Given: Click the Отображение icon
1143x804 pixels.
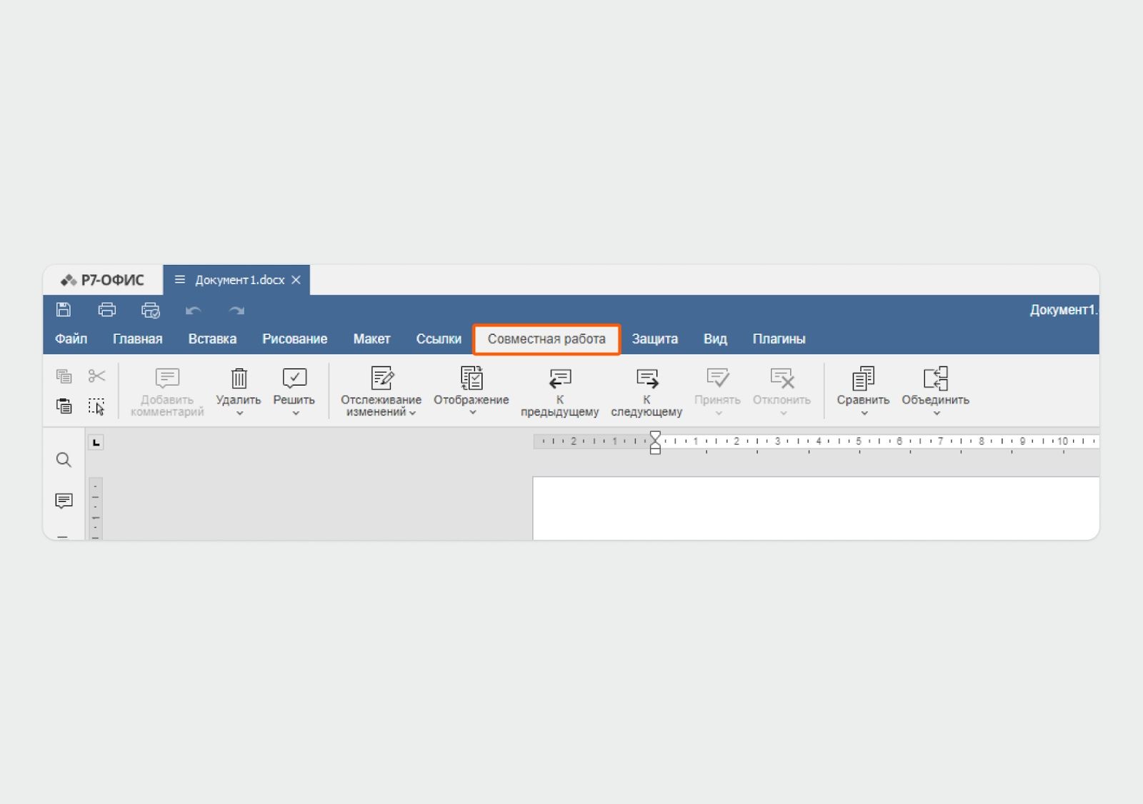Looking at the screenshot, I should (471, 378).
